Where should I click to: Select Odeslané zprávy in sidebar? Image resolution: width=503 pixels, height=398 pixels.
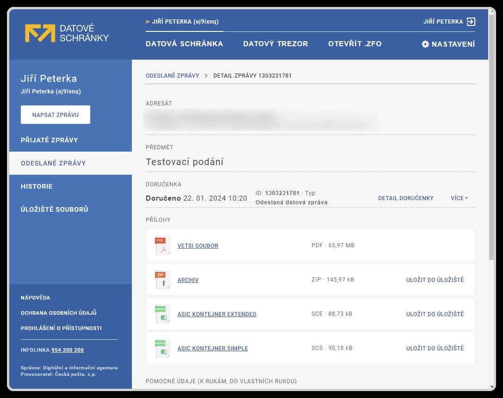(71, 163)
